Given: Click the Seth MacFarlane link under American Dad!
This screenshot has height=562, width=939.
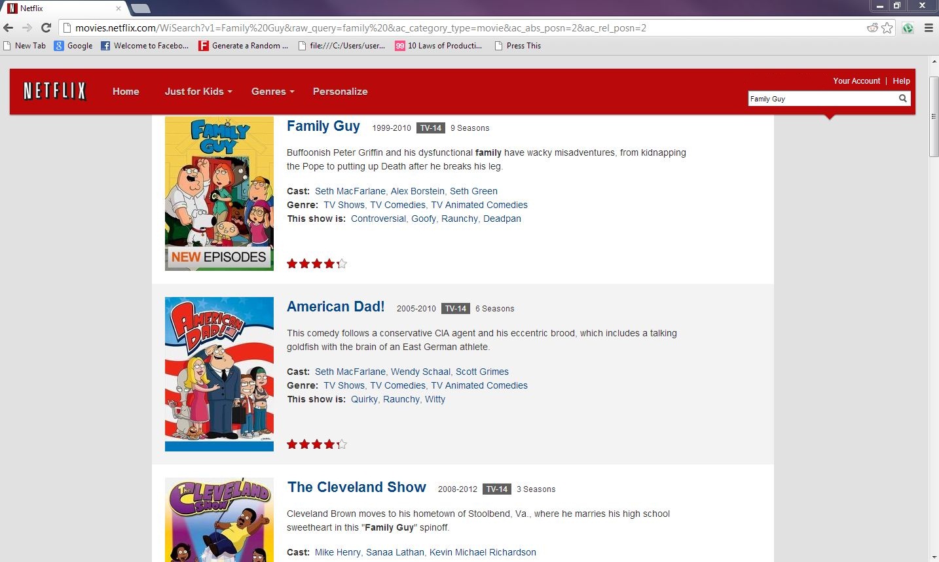Looking at the screenshot, I should click(x=350, y=372).
